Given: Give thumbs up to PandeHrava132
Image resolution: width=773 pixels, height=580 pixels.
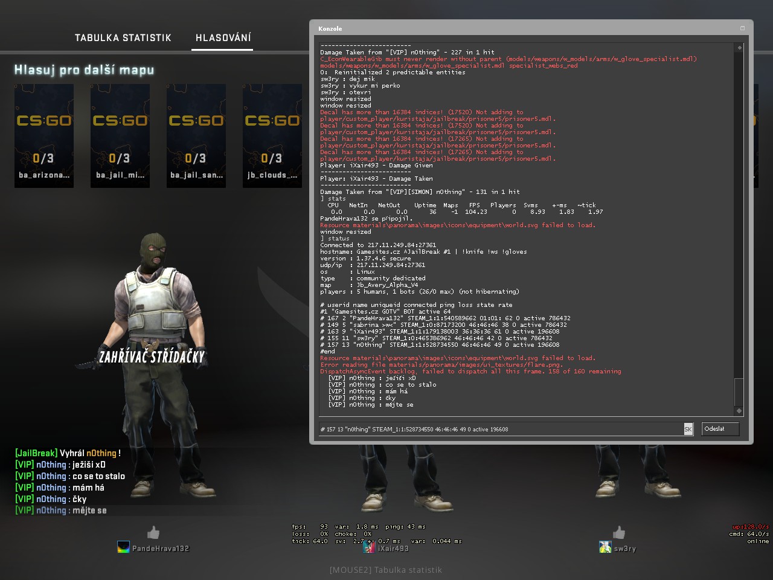Looking at the screenshot, I should 153,532.
